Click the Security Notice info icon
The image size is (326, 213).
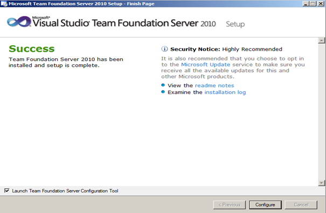(x=164, y=49)
